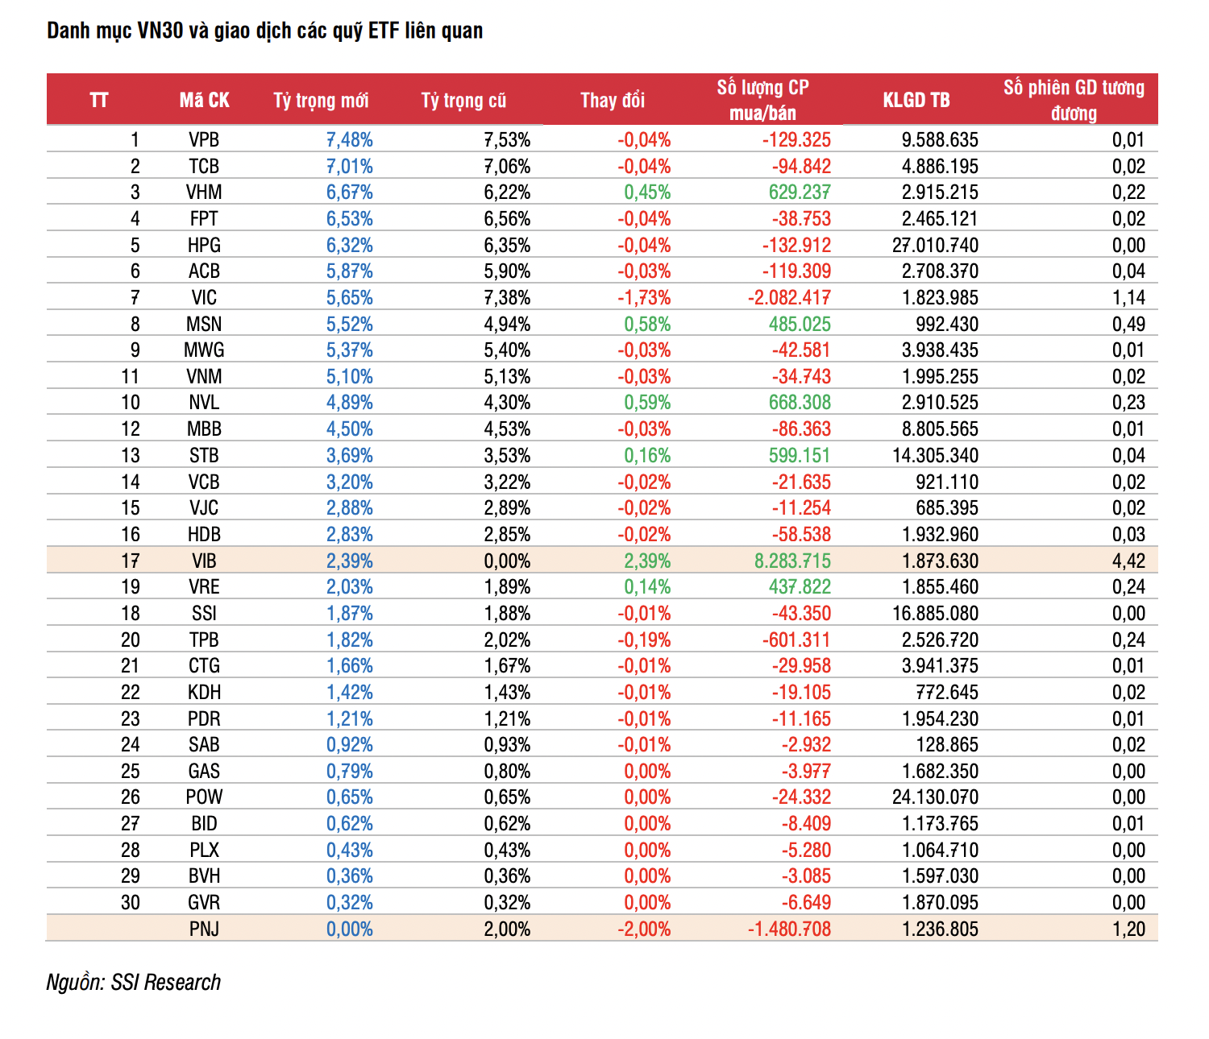This screenshot has height=1039, width=1209.
Task: Select VIC's change value -1,73%
Action: [644, 298]
